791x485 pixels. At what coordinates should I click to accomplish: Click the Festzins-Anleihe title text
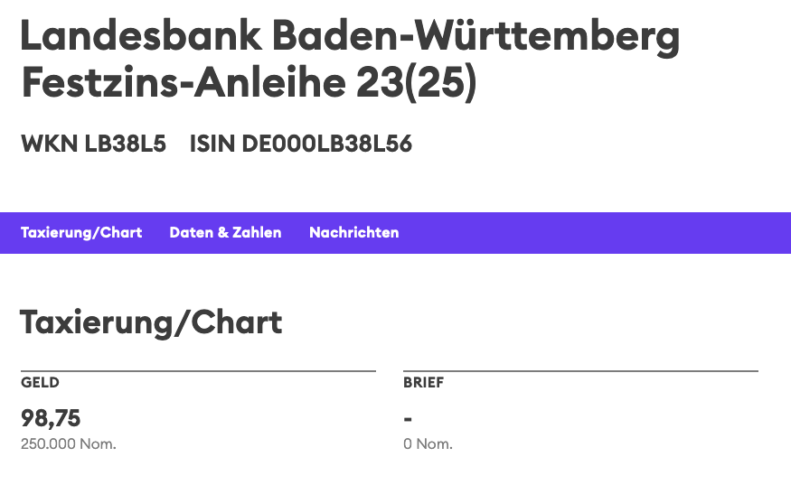182,84
